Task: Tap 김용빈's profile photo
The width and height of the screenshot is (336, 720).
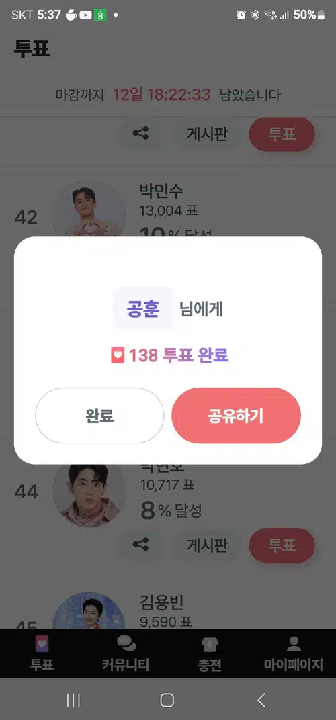Action: [89, 611]
